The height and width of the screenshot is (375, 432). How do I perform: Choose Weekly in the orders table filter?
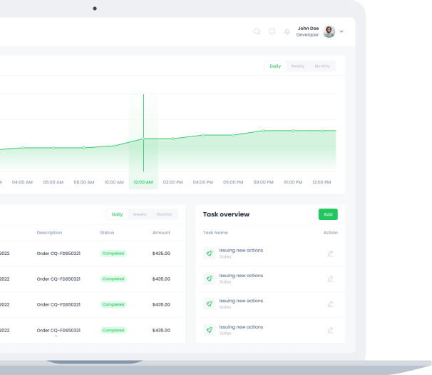[140, 214]
